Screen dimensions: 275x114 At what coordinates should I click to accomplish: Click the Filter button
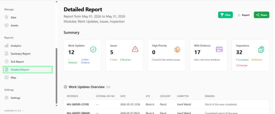(x=225, y=15)
